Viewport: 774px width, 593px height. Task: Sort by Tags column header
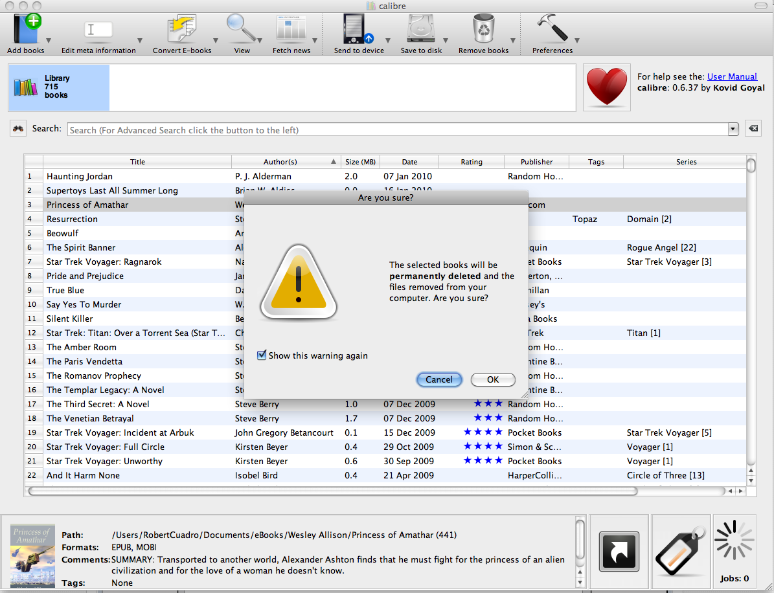click(597, 162)
